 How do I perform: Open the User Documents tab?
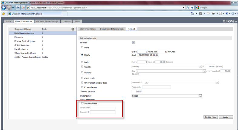point(24,21)
